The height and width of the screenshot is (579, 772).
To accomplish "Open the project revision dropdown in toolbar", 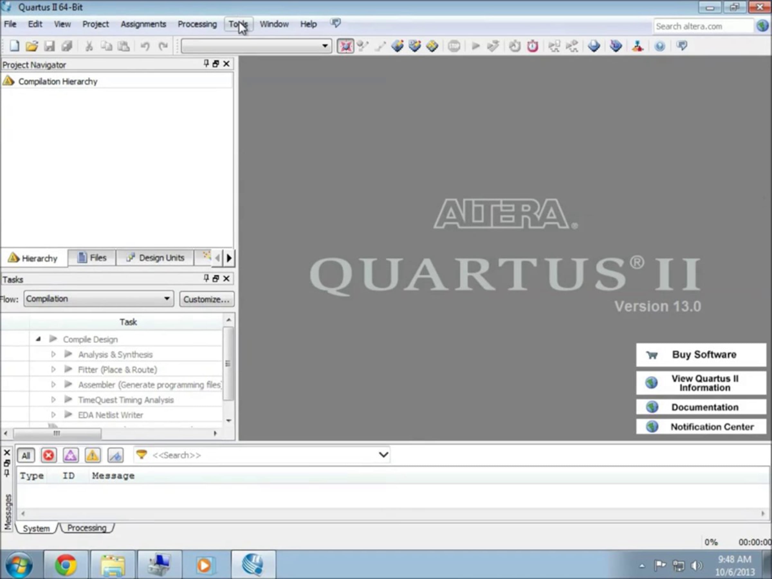I will pyautogui.click(x=256, y=46).
